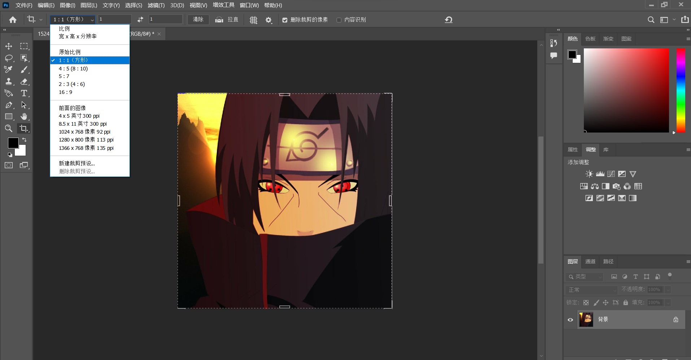Hide the 背景 layer visibility eye
This screenshot has height=360, width=691.
tap(570, 320)
